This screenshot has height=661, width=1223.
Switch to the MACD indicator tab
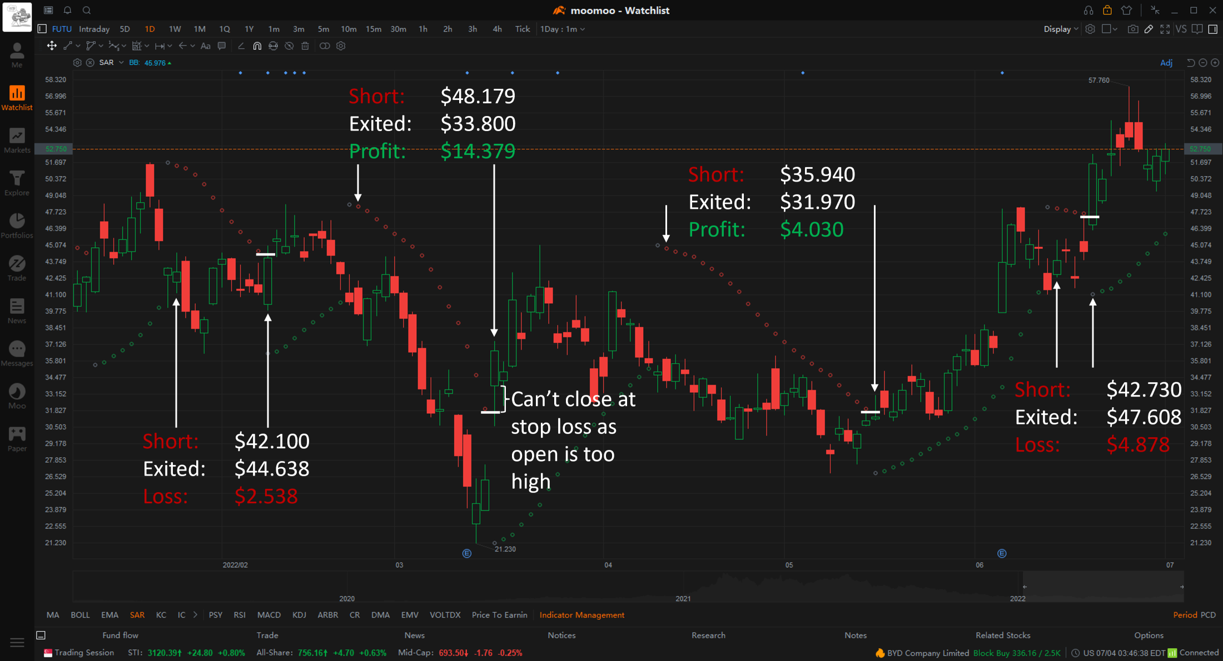point(269,615)
